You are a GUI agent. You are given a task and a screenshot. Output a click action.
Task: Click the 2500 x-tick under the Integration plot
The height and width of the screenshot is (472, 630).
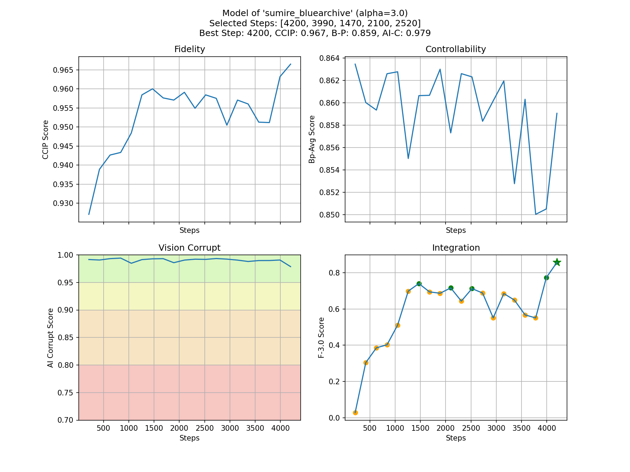pyautogui.click(x=471, y=428)
